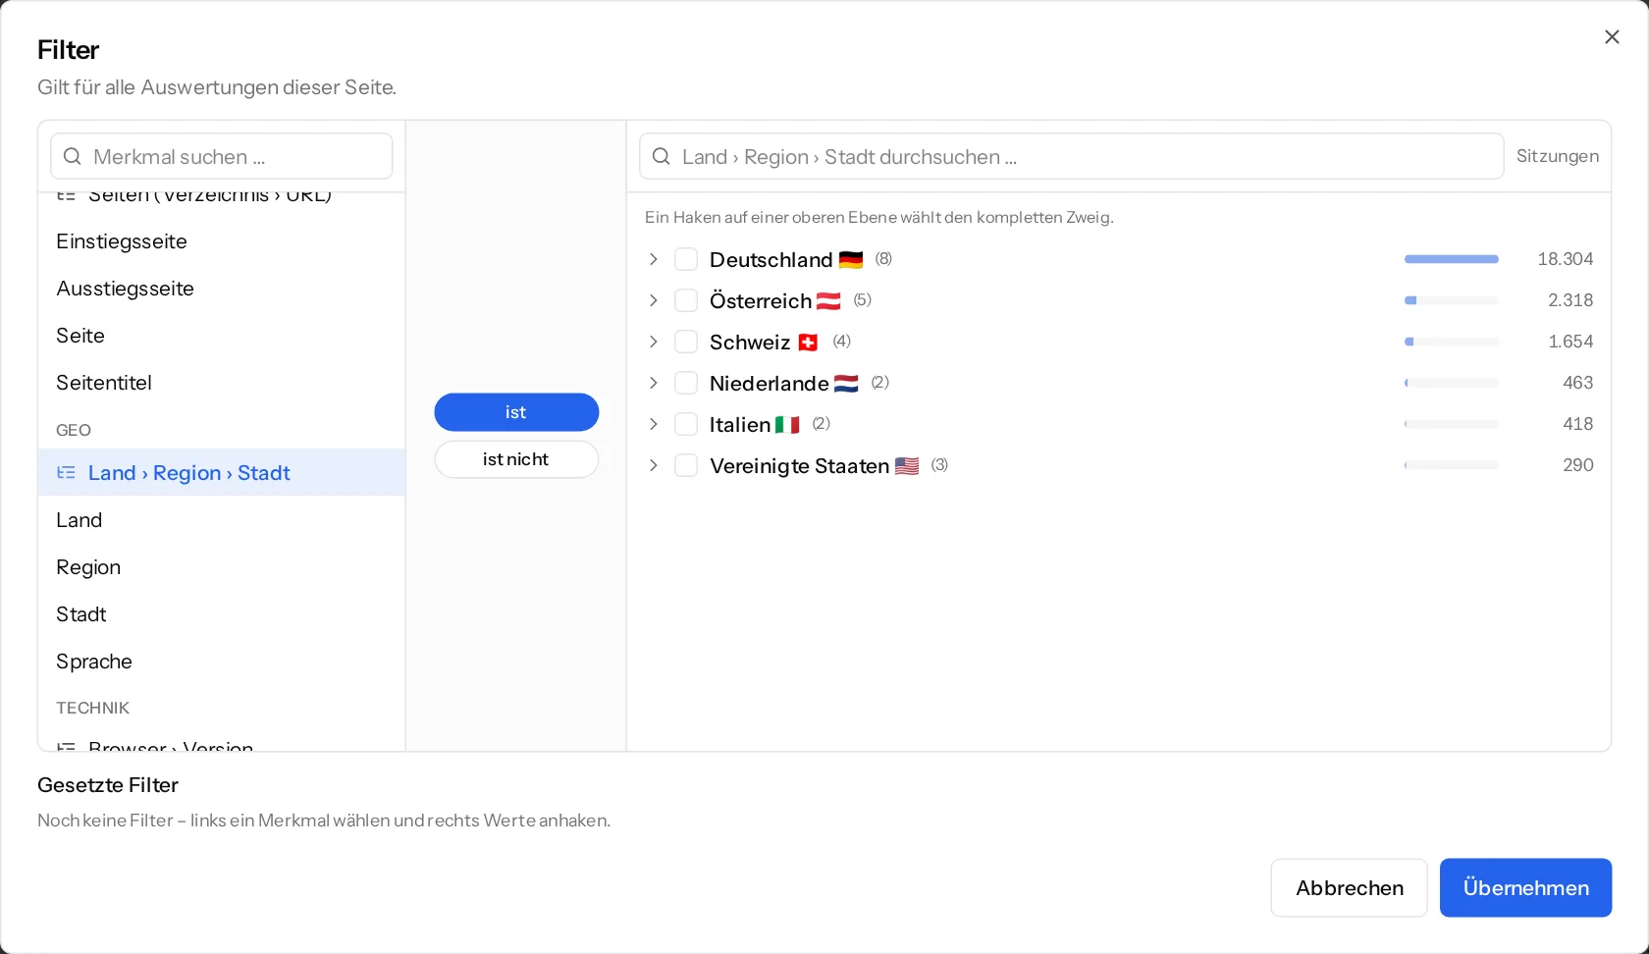Focus the Land › Region › Stadt durchsuchen field
The width and height of the screenshot is (1649, 954).
1072,157
